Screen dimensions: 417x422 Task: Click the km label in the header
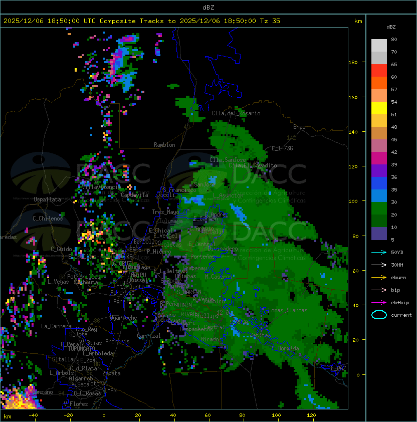[358, 21]
